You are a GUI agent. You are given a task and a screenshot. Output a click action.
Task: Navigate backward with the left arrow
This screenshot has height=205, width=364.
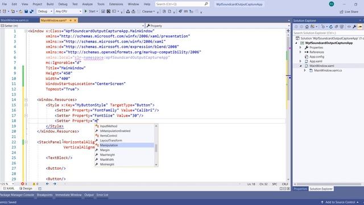click(x=47, y=184)
